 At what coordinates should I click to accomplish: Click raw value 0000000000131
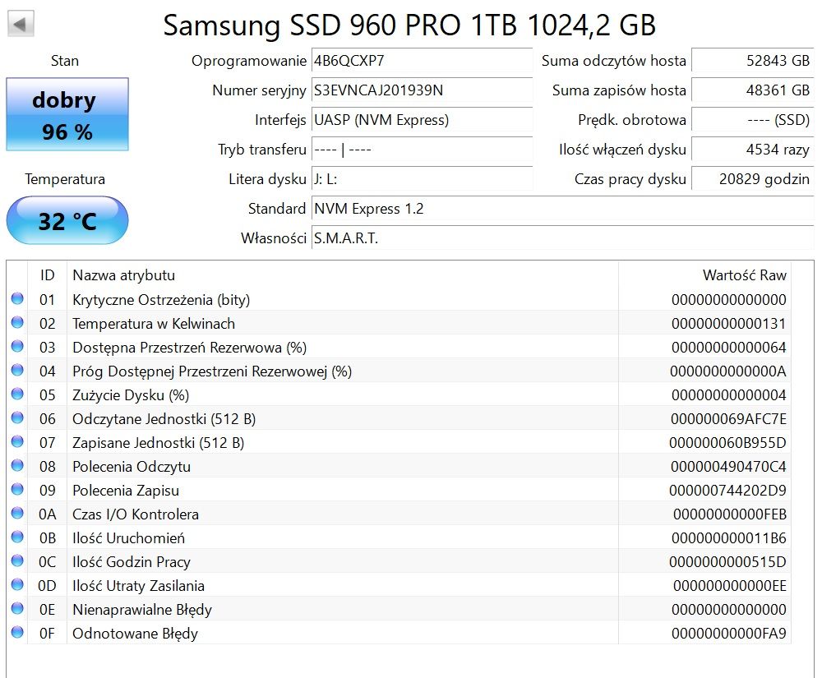pyautogui.click(x=728, y=323)
